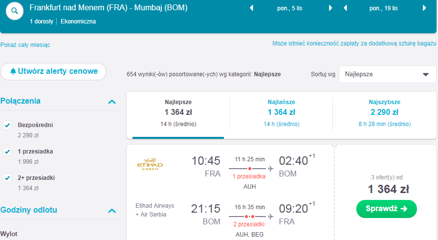Viewport: 438px width, 240px height.
Task: Click the bell icon in price alerts button
Action: tap(13, 71)
